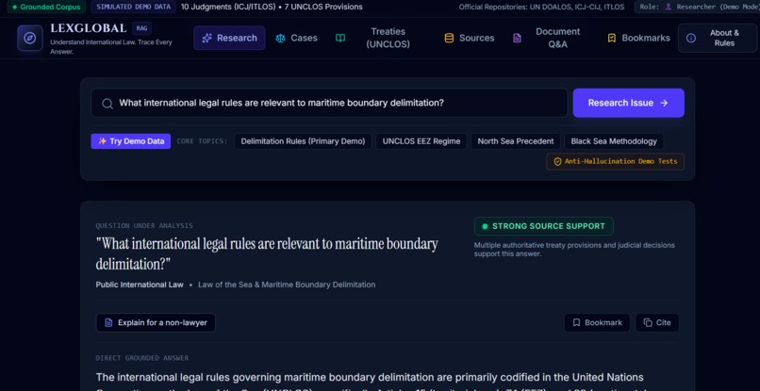The width and height of the screenshot is (760, 391).
Task: Open Anti-Hallucination Demo Tests
Action: 615,161
